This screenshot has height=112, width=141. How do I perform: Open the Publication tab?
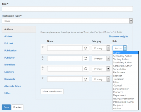tap(10, 50)
